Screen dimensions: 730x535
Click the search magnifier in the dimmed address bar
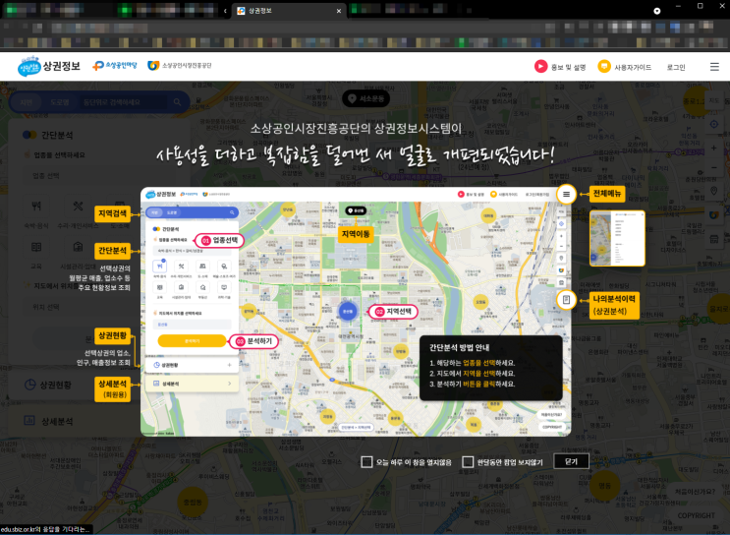click(177, 102)
